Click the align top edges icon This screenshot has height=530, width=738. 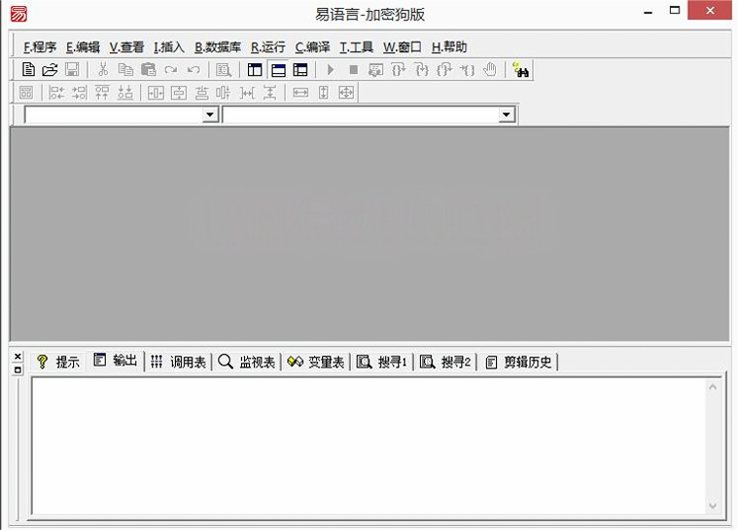pyautogui.click(x=102, y=92)
